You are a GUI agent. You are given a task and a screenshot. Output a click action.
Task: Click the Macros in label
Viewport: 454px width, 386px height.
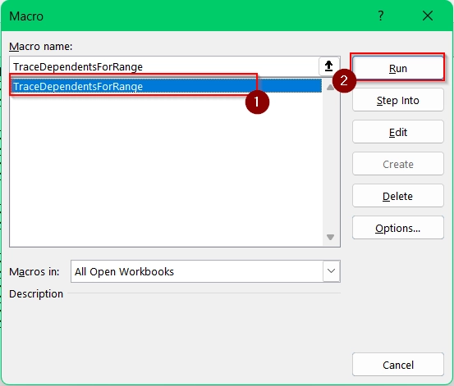34,272
